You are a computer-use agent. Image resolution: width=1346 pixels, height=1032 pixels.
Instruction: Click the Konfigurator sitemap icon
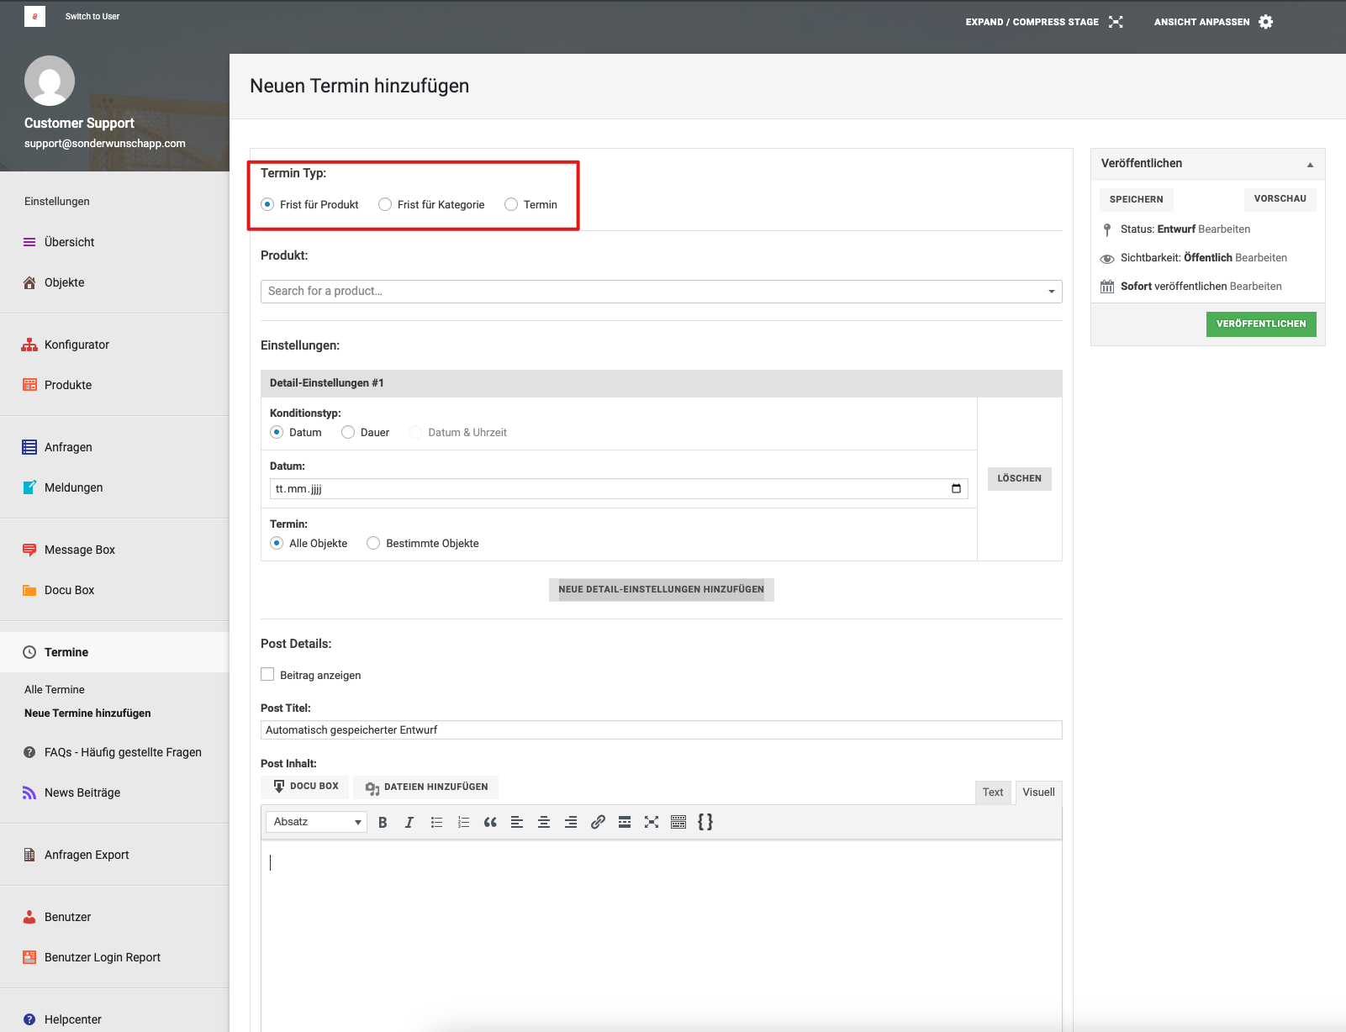29,345
